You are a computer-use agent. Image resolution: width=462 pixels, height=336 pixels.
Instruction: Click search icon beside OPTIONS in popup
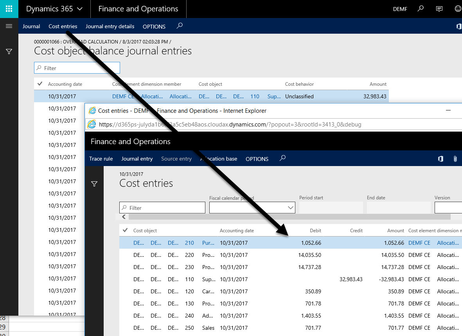point(283,158)
